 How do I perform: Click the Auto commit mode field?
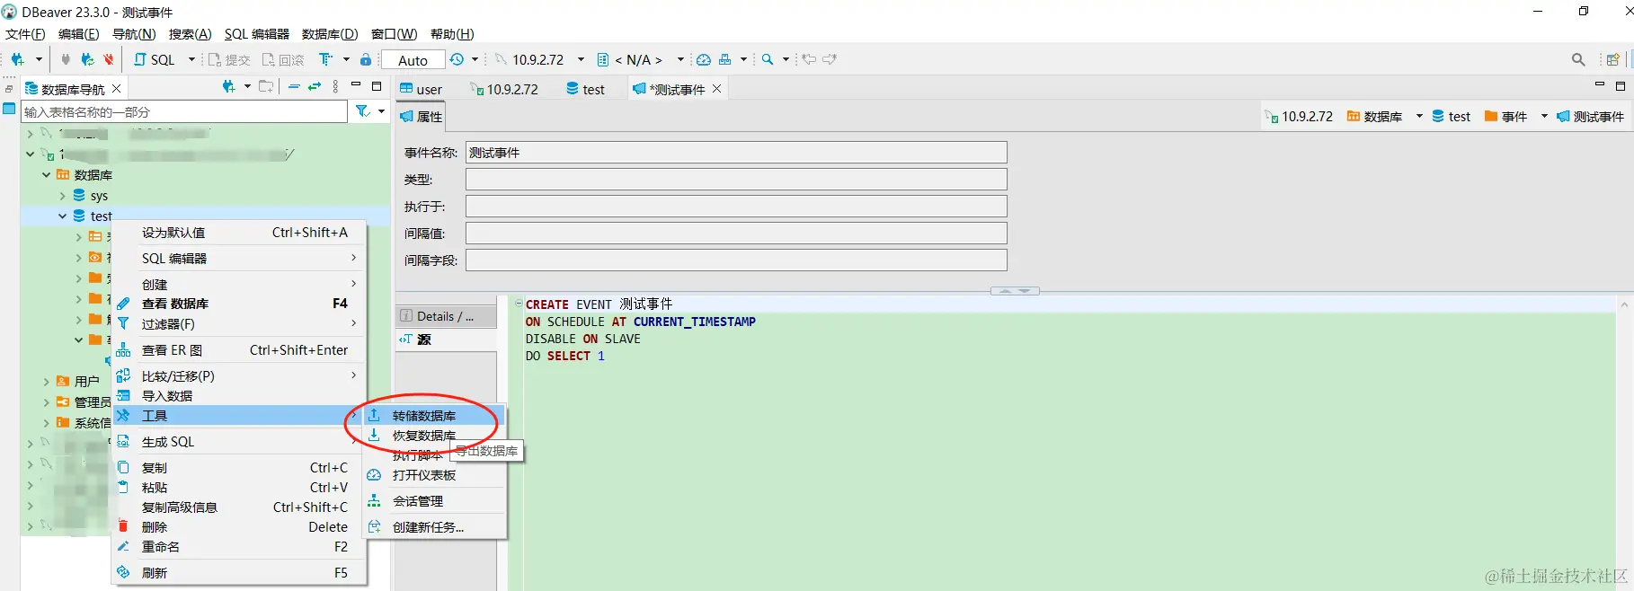413,60
